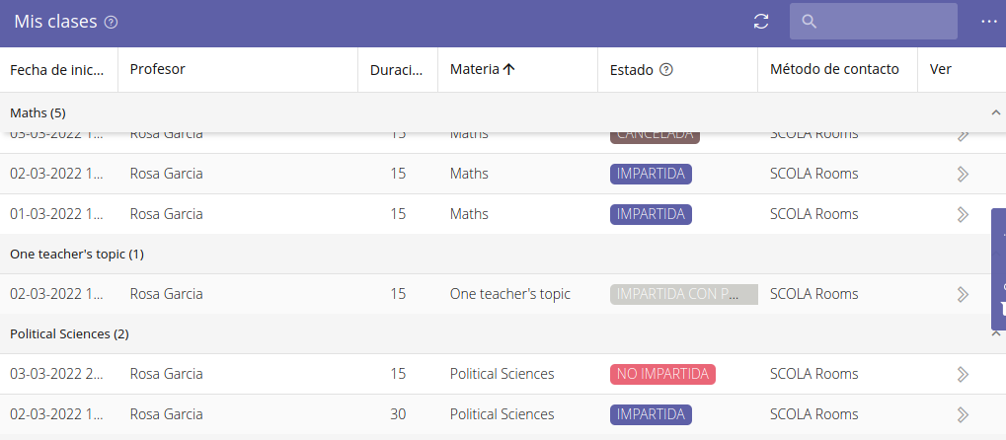This screenshot has width=1006, height=440.
Task: Sort by Fecha de inicio column
Action: [x=57, y=70]
